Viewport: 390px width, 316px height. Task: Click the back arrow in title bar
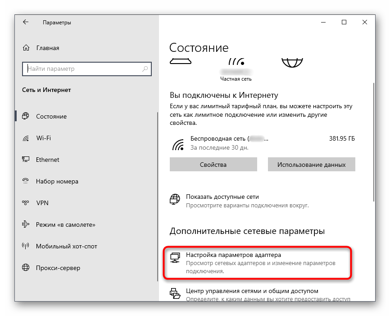click(26, 22)
